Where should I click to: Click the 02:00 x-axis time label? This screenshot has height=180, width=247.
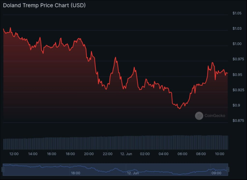click(145, 154)
